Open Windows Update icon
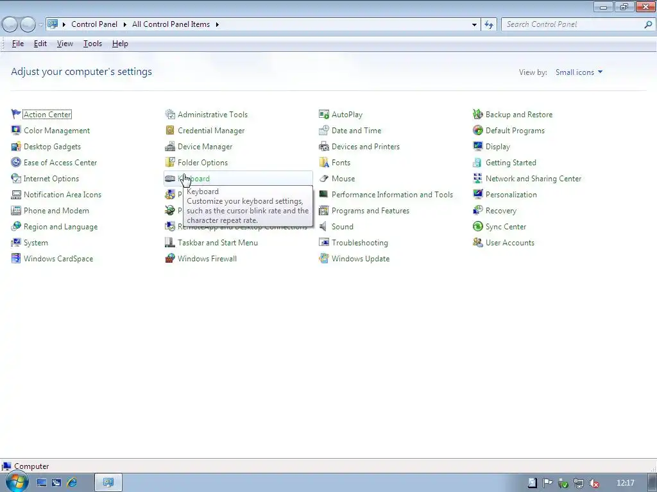 [324, 259]
